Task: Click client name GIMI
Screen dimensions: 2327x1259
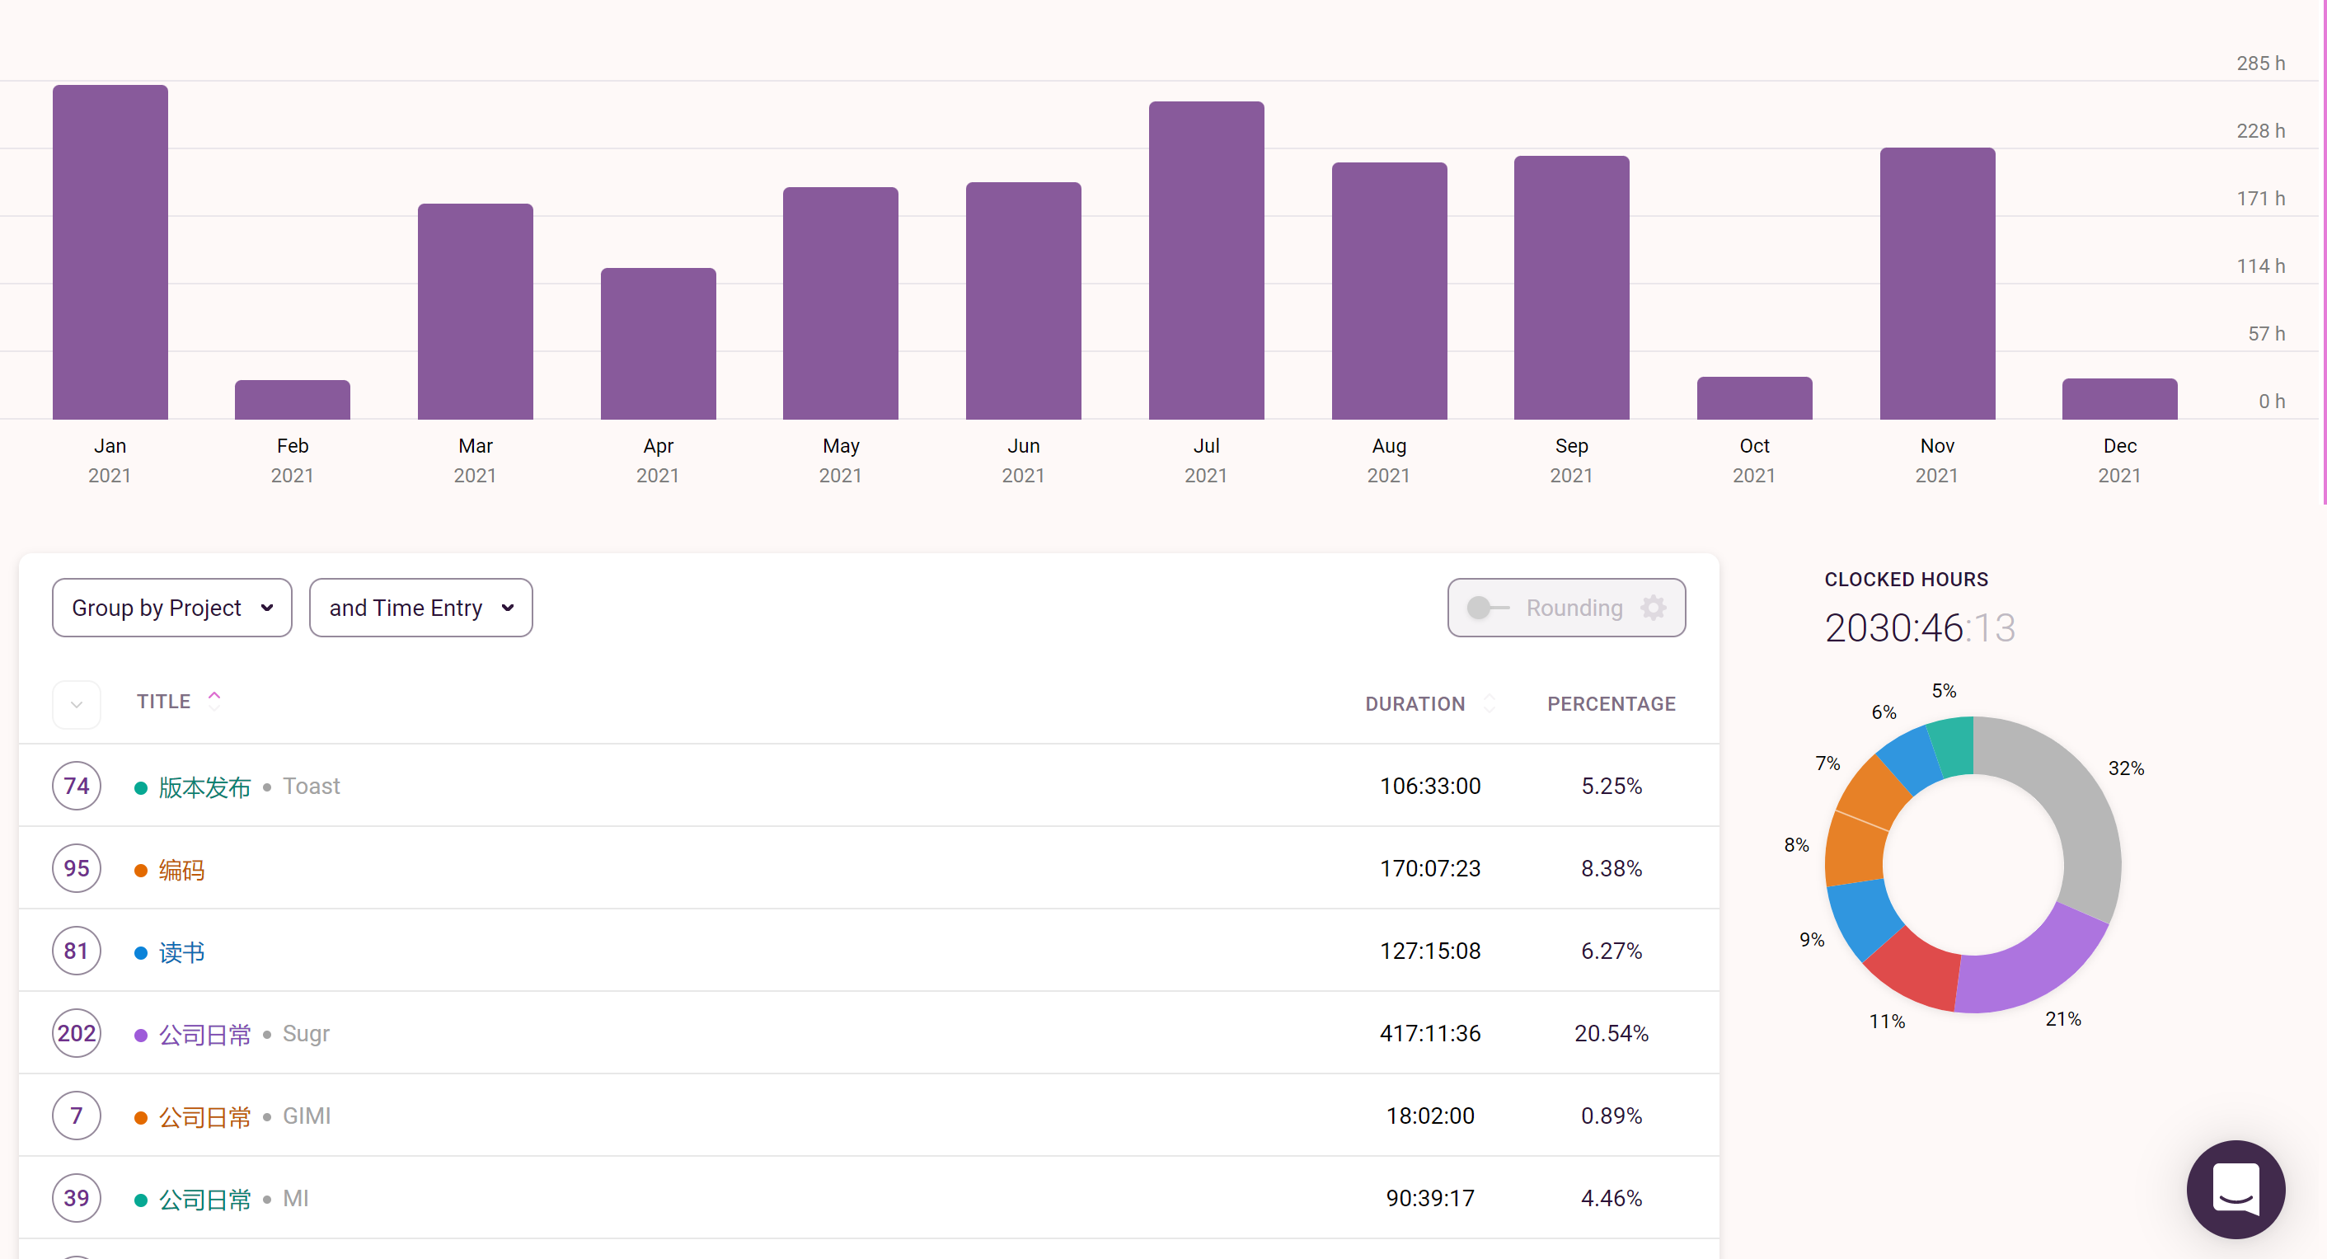Action: [307, 1116]
